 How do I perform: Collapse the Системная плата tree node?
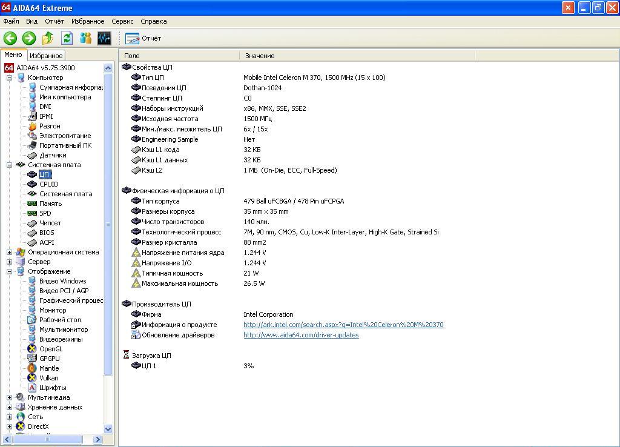(9, 165)
